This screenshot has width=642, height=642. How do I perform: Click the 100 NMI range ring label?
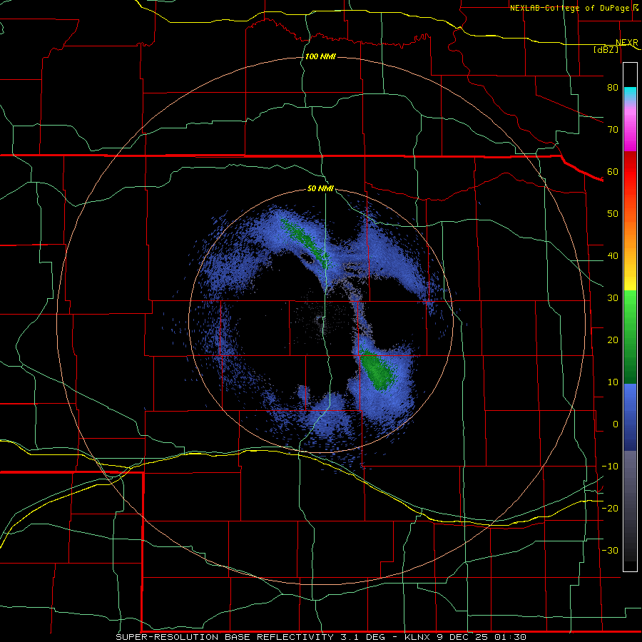[x=320, y=56]
